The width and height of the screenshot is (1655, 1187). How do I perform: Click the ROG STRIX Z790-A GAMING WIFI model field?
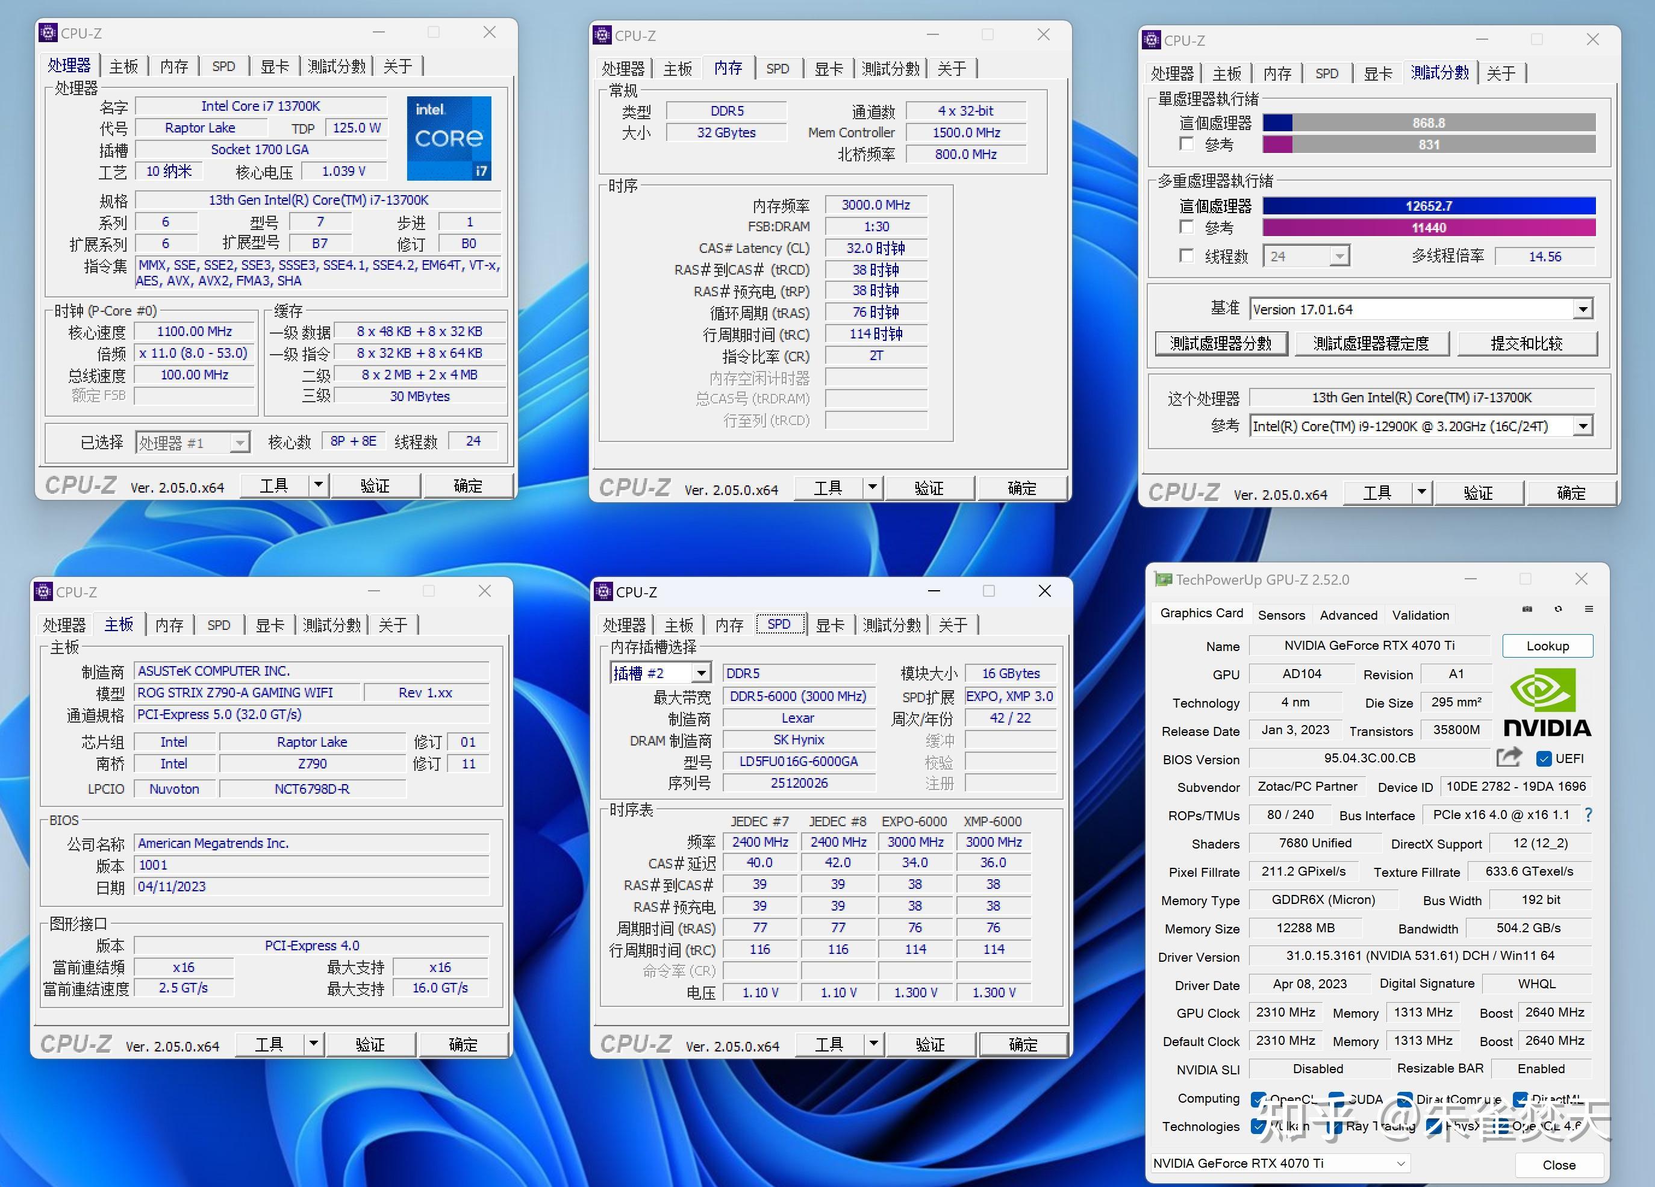pos(248,693)
